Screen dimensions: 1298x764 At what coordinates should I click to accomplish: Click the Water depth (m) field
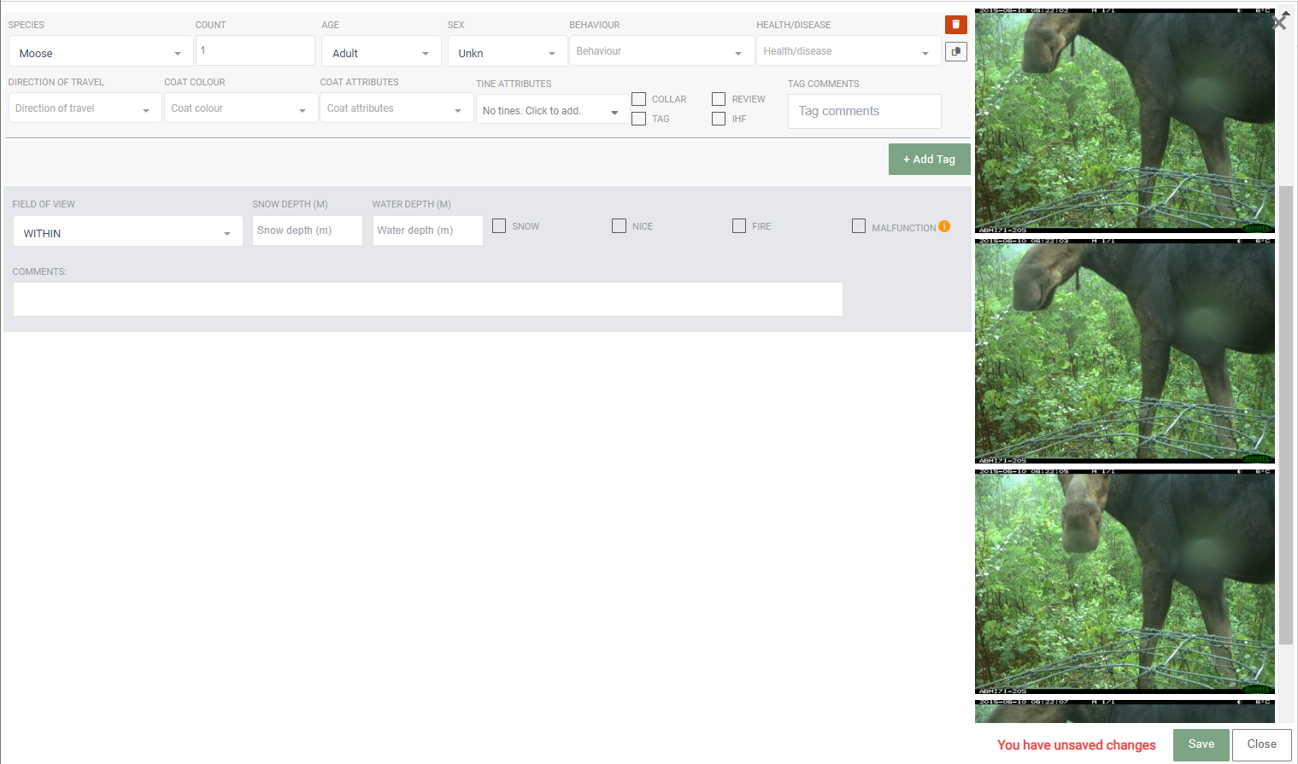coord(427,230)
